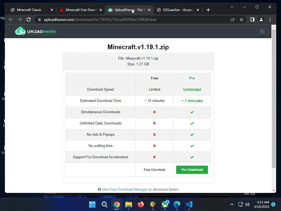The width and height of the screenshot is (281, 211).
Task: Open the volume tray icon
Action: (247, 204)
